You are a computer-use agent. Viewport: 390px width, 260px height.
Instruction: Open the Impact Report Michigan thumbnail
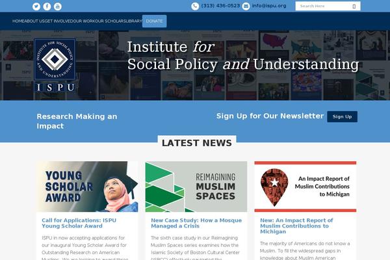click(305, 187)
